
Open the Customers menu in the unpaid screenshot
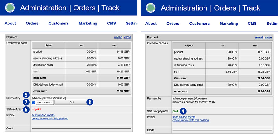[58, 24]
